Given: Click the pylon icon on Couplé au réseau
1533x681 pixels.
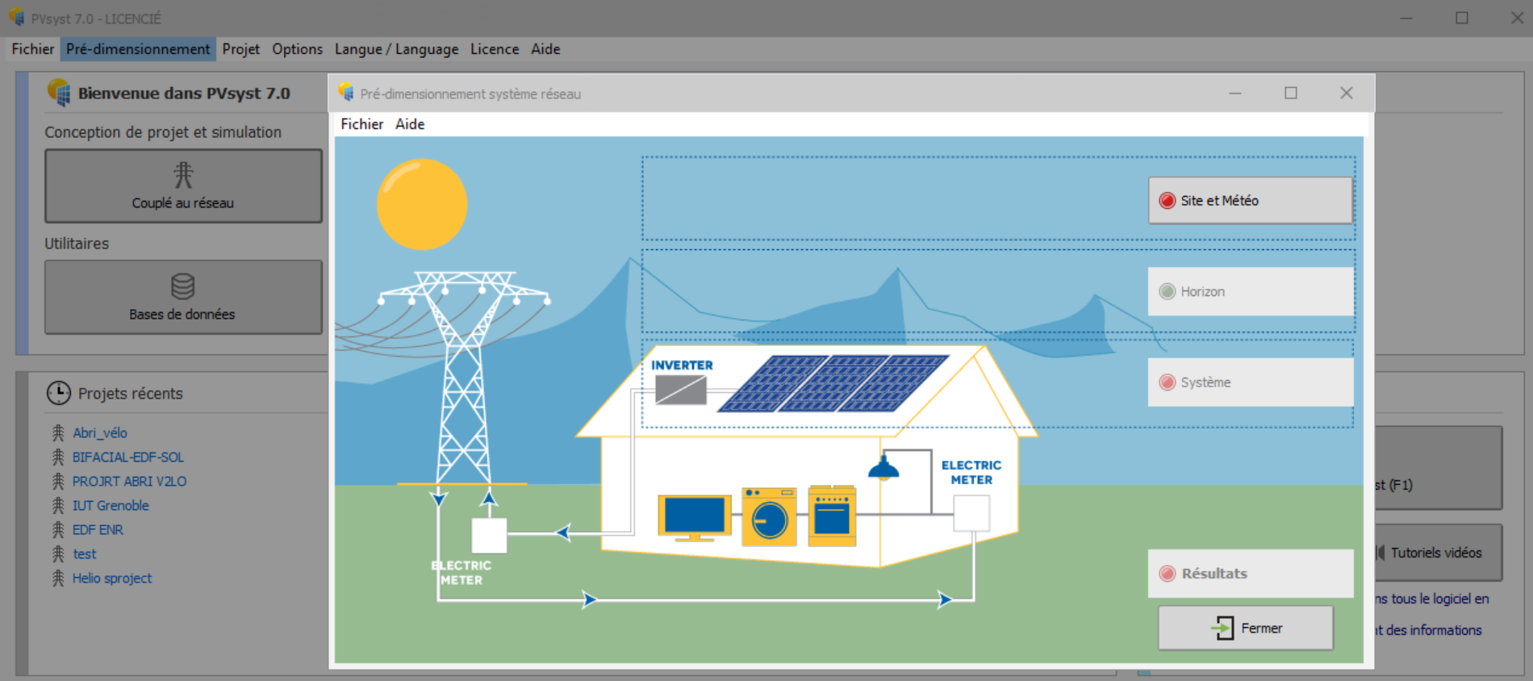Looking at the screenshot, I should (x=183, y=174).
